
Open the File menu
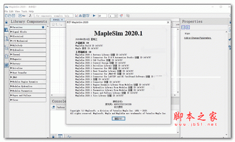pos(6,11)
